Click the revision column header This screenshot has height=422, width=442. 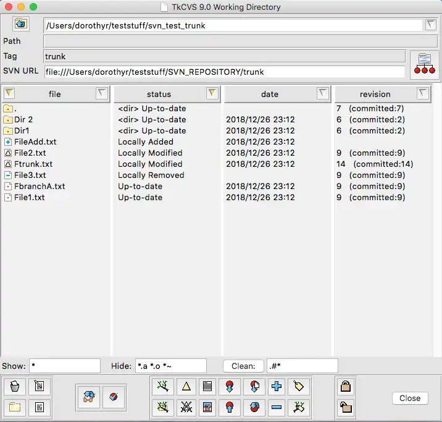pos(375,94)
